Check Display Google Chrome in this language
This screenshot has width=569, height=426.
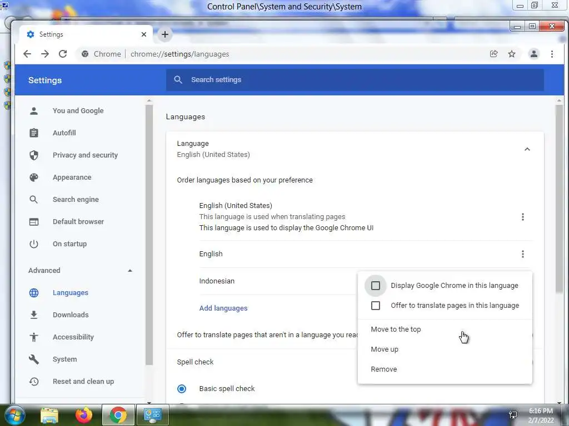[376, 286]
